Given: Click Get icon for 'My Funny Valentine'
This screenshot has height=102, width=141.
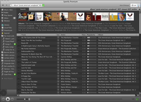Looking at the screenshot, I should (x=58, y=49).
